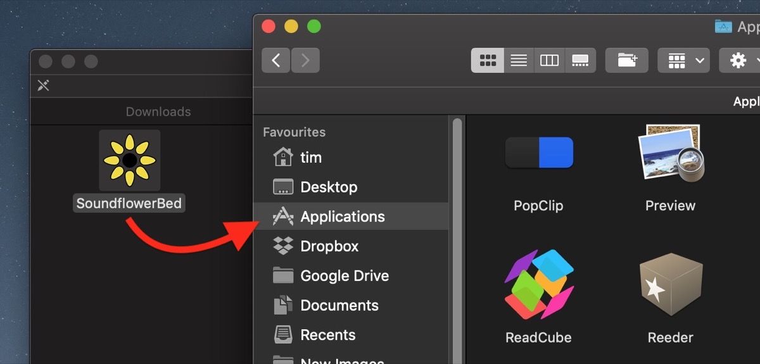Switch to list view mode
This screenshot has width=760, height=364.
[519, 60]
